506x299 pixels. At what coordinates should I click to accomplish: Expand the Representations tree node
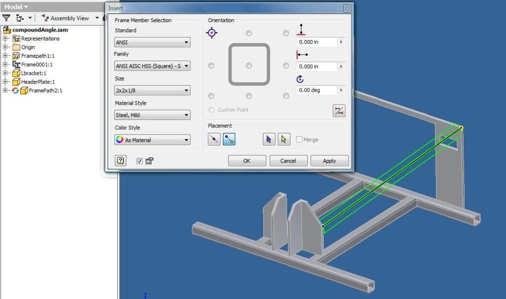[x=5, y=38]
